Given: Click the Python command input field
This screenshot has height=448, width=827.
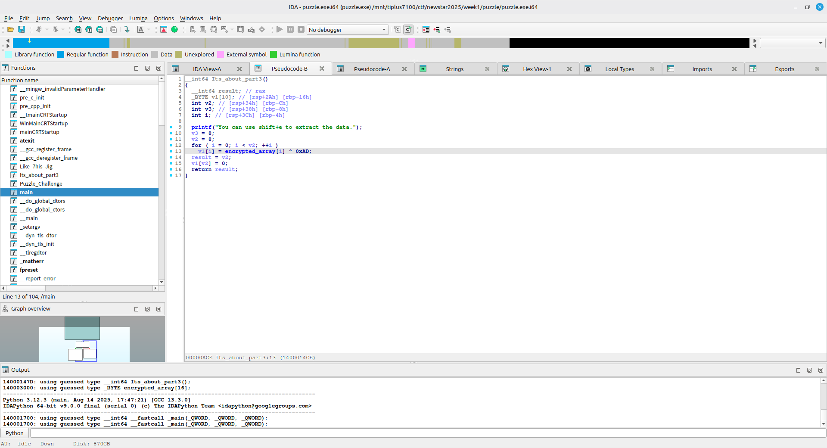Looking at the screenshot, I should tap(426, 433).
